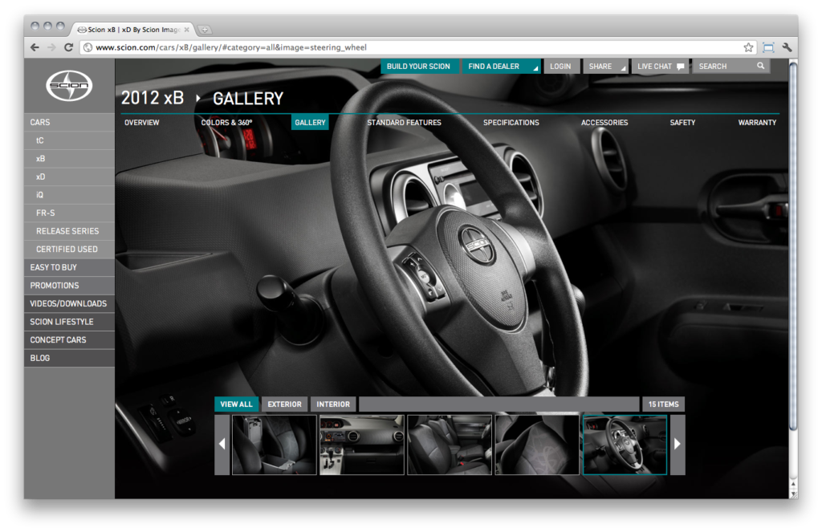Click the Scion logo in the sidebar
Image resolution: width=822 pixels, height=532 pixels.
69,85
